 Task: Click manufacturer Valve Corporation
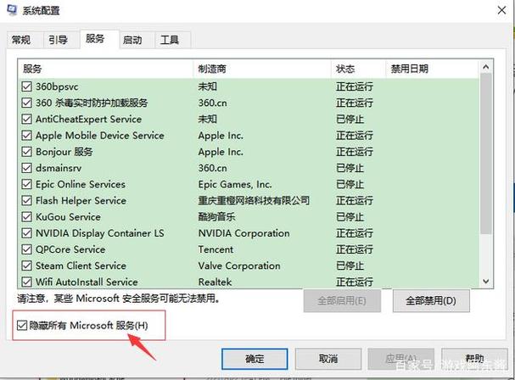[239, 265]
